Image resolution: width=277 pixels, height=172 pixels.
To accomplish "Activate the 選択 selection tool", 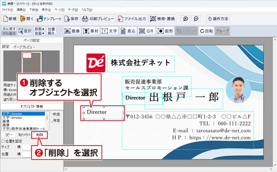I will pyautogui.click(x=25, y=31).
